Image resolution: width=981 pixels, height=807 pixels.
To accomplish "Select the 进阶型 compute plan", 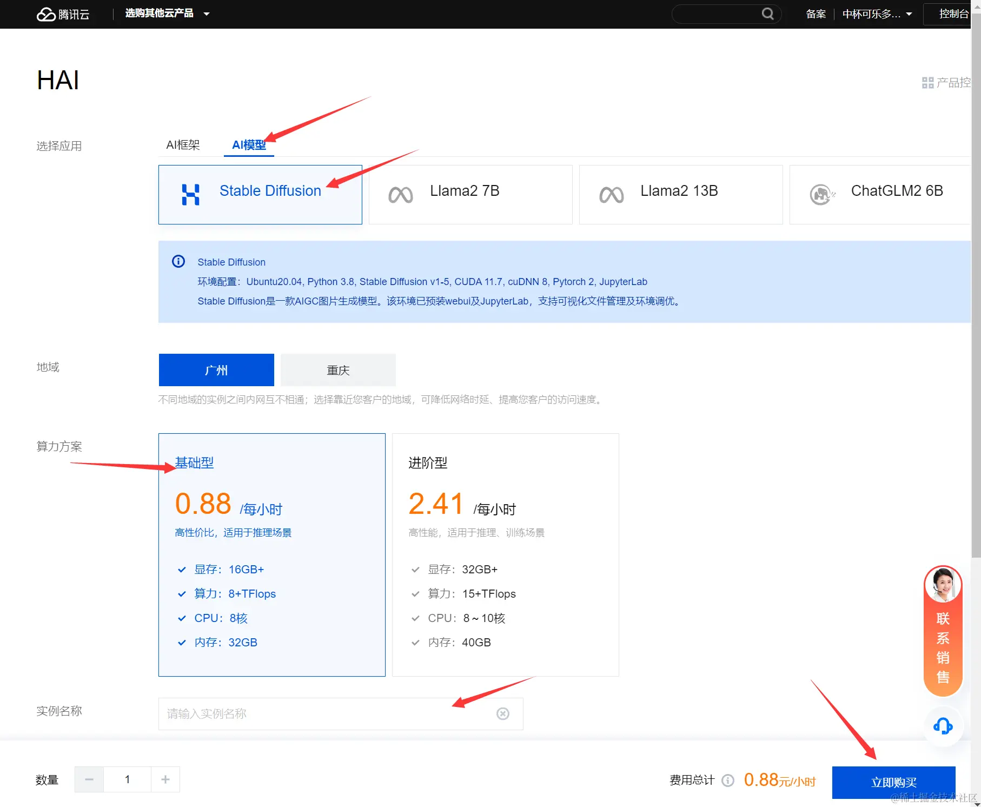I will pyautogui.click(x=506, y=555).
